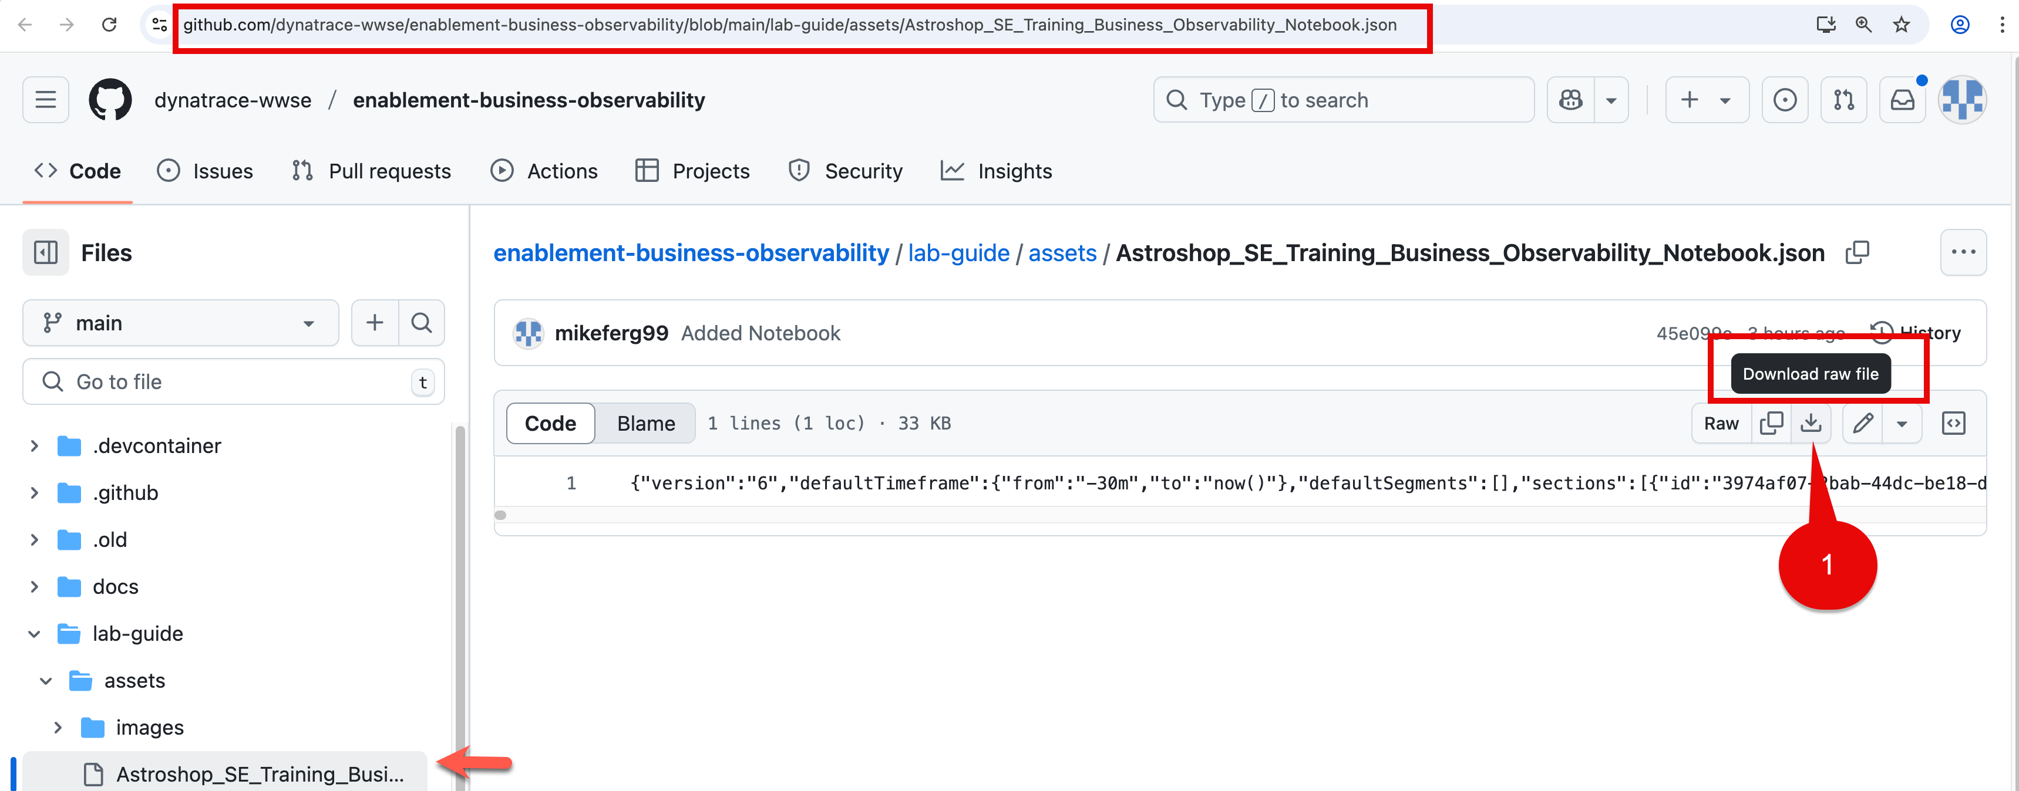Expand the docs folder

click(x=33, y=587)
